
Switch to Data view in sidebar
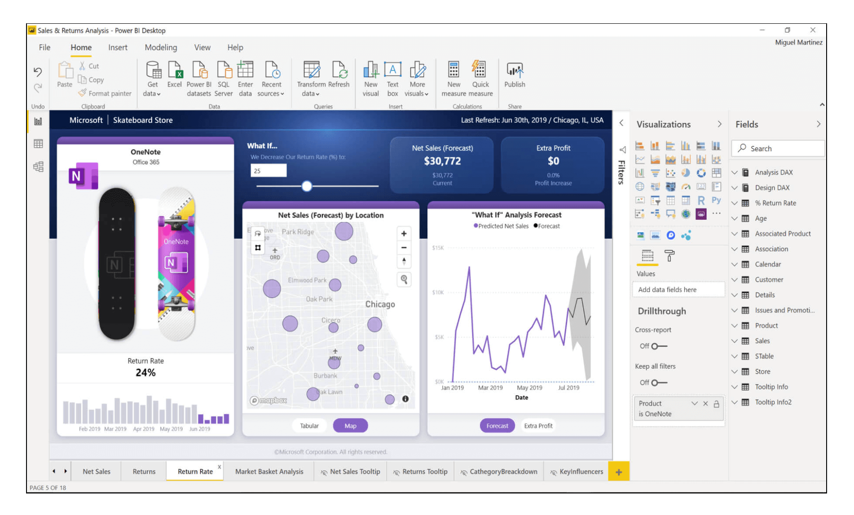(x=38, y=144)
